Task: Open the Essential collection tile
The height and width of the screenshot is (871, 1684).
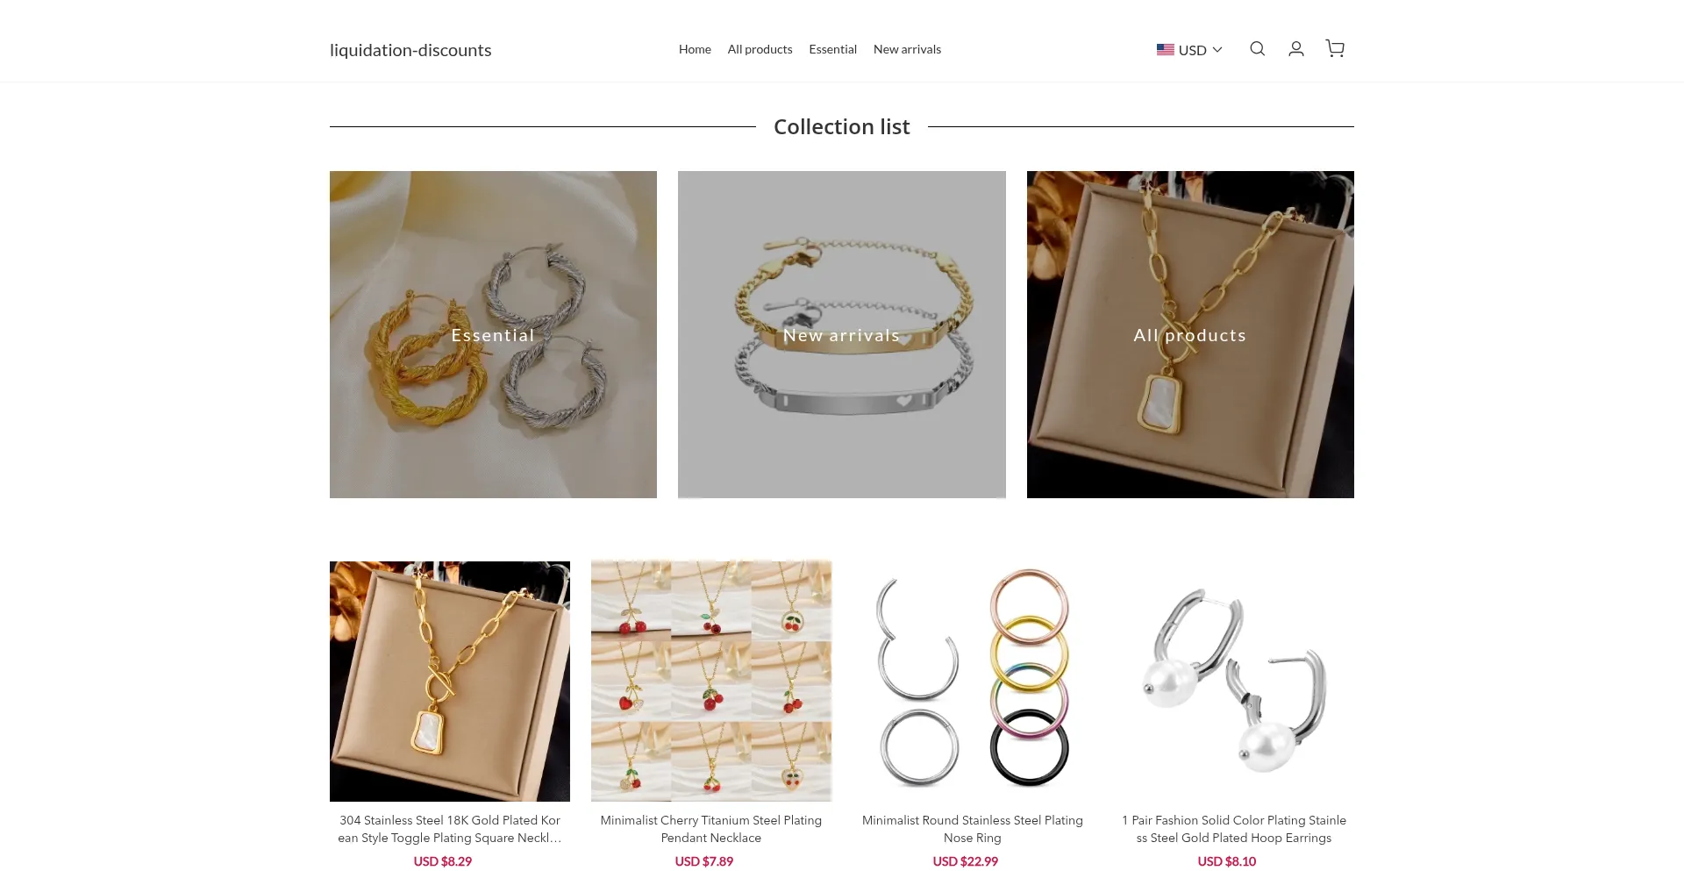Action: [x=493, y=334]
